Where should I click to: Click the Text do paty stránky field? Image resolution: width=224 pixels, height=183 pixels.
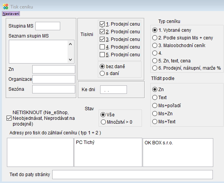pyautogui.click(x=132, y=175)
